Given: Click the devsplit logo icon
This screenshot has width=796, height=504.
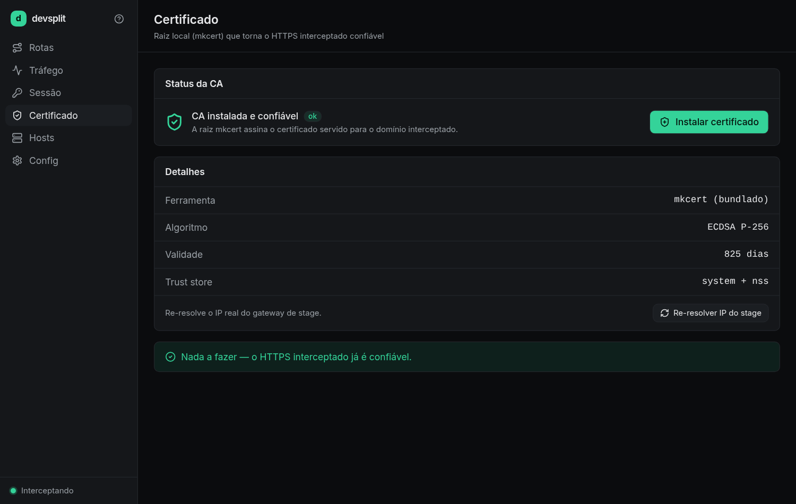Looking at the screenshot, I should (19, 19).
